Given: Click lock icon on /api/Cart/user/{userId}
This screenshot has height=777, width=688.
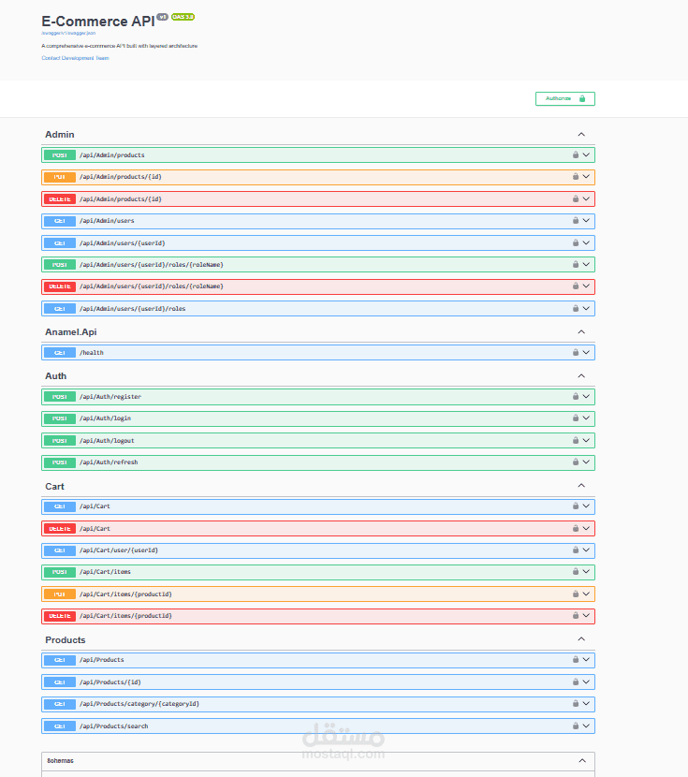Looking at the screenshot, I should [576, 550].
